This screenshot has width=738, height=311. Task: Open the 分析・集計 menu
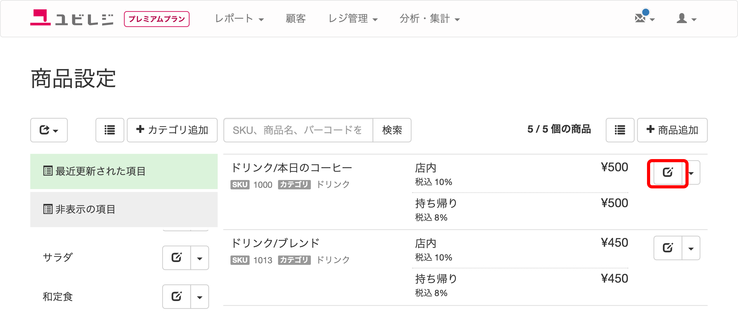[430, 19]
